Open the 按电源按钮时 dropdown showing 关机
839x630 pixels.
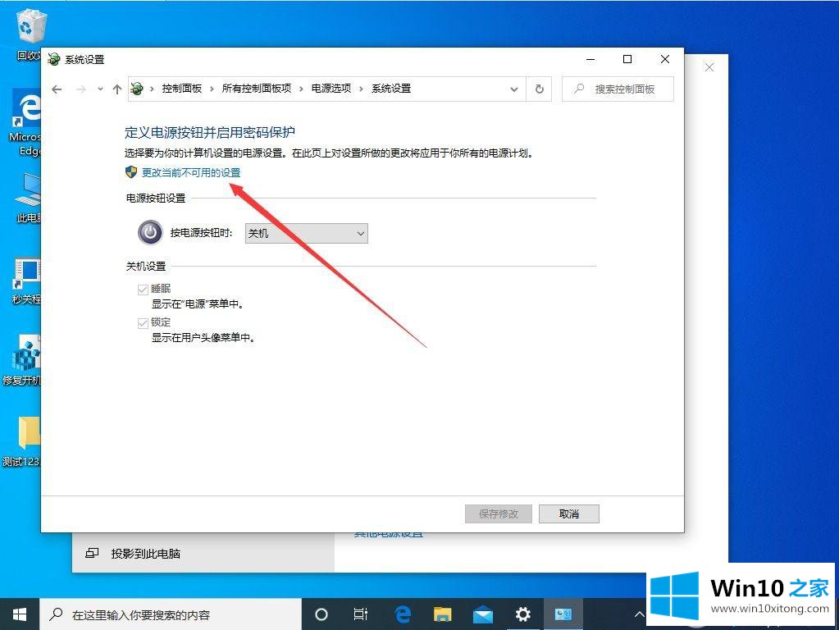coord(307,233)
